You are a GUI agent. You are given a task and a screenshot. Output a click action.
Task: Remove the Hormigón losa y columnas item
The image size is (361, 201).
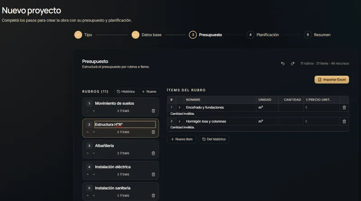pos(344,122)
